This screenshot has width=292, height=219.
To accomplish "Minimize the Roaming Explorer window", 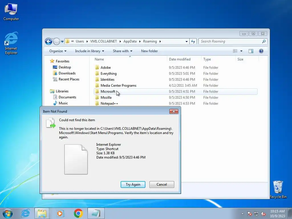I will tap(244, 34).
